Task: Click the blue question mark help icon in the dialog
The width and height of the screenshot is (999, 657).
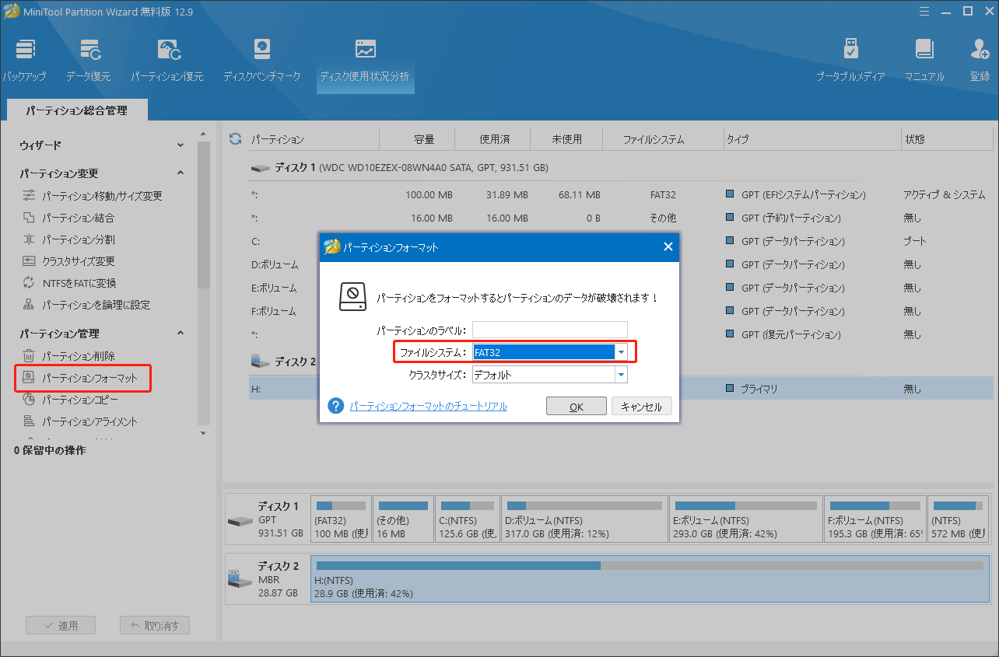Action: (x=336, y=406)
